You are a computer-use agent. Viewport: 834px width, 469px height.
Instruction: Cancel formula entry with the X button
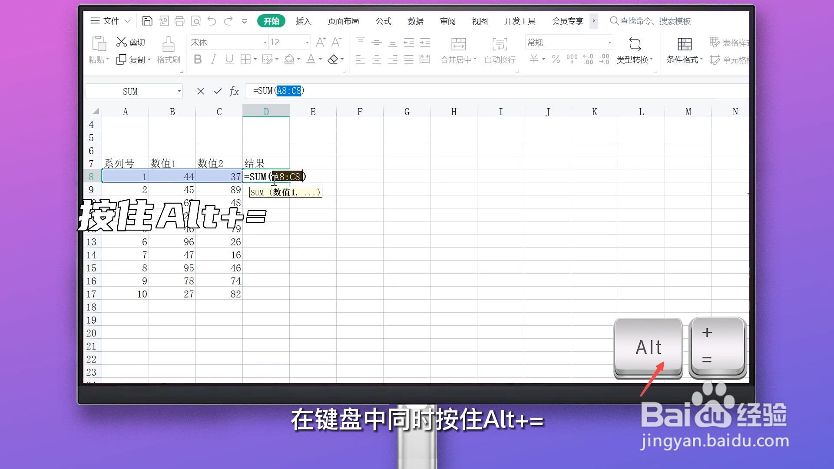coord(200,91)
